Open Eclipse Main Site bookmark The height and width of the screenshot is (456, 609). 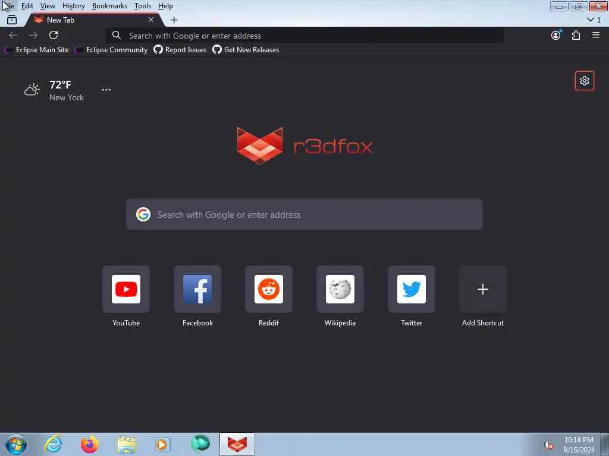tap(37, 50)
